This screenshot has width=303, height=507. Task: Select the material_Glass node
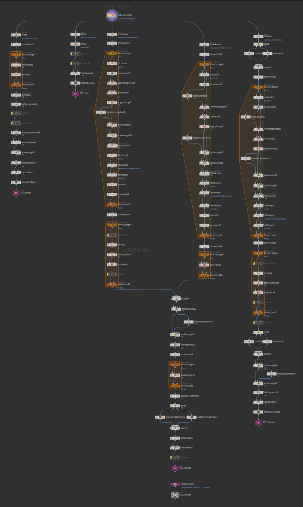pyautogui.click(x=75, y=83)
